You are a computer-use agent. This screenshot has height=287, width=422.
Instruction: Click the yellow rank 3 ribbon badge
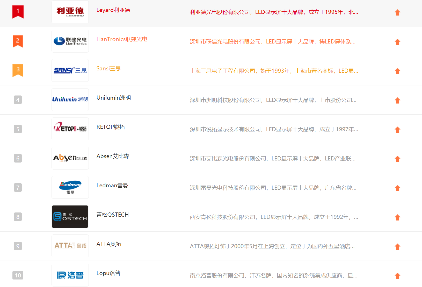click(18, 70)
